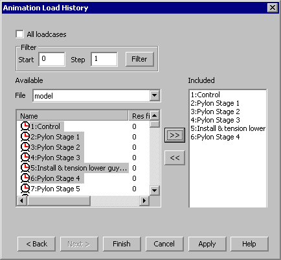Select the icon beside 6:Pylon Stage 4

25,178
